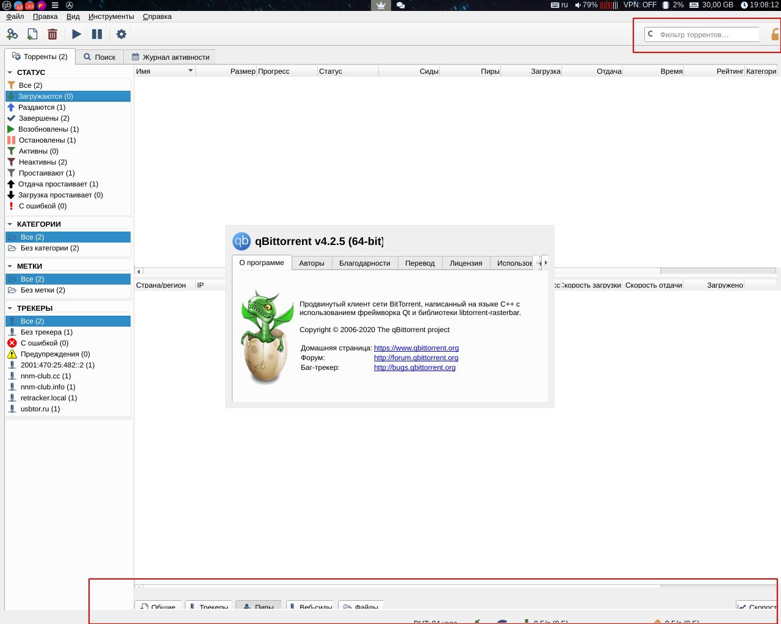Select tracker 'usbtor.ru (1)'

pyautogui.click(x=68, y=409)
